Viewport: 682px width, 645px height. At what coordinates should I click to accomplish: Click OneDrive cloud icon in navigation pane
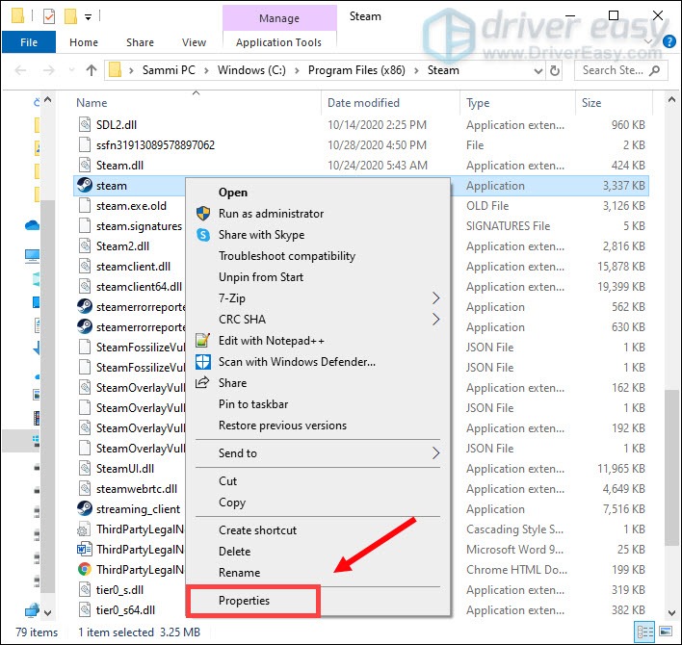32,225
